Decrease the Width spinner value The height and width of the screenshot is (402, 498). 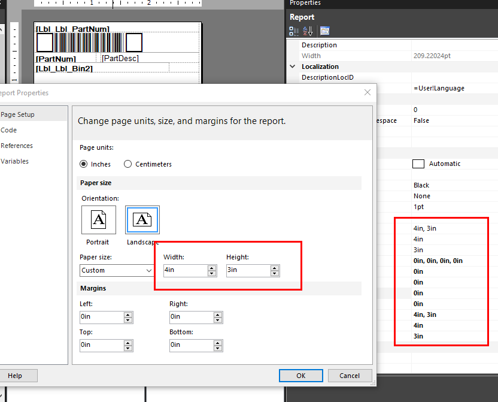(x=211, y=274)
